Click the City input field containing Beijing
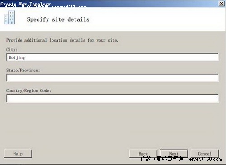226x165 pixels. (x=113, y=57)
